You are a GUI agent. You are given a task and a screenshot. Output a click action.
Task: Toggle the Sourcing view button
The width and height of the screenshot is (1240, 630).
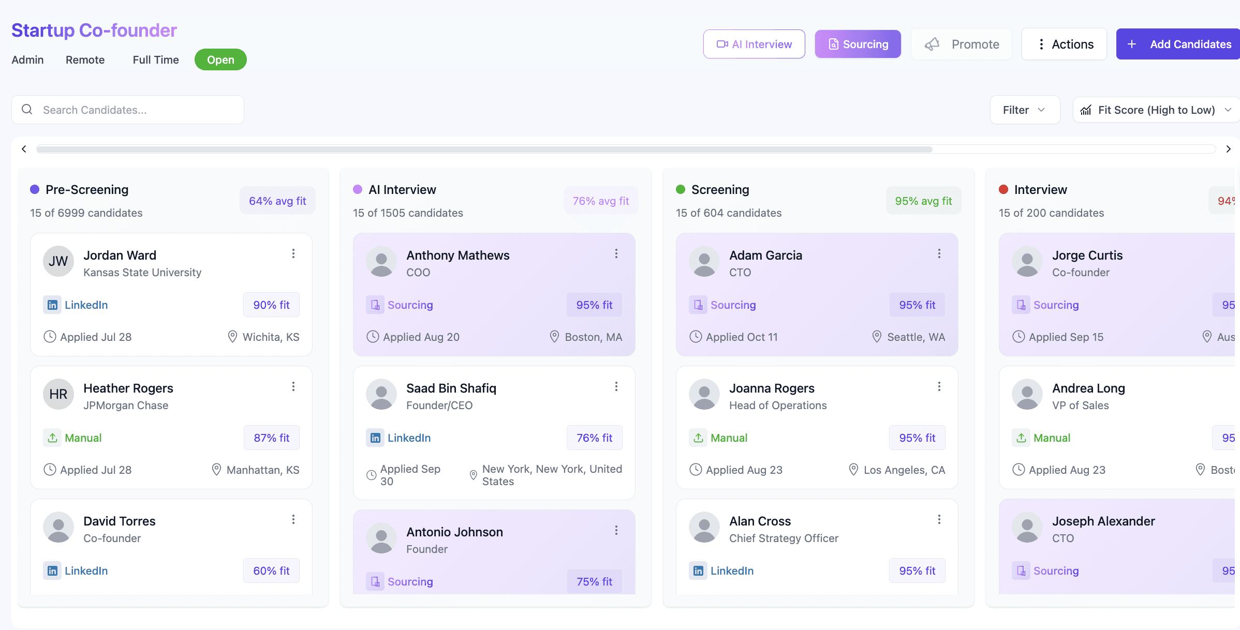[858, 44]
